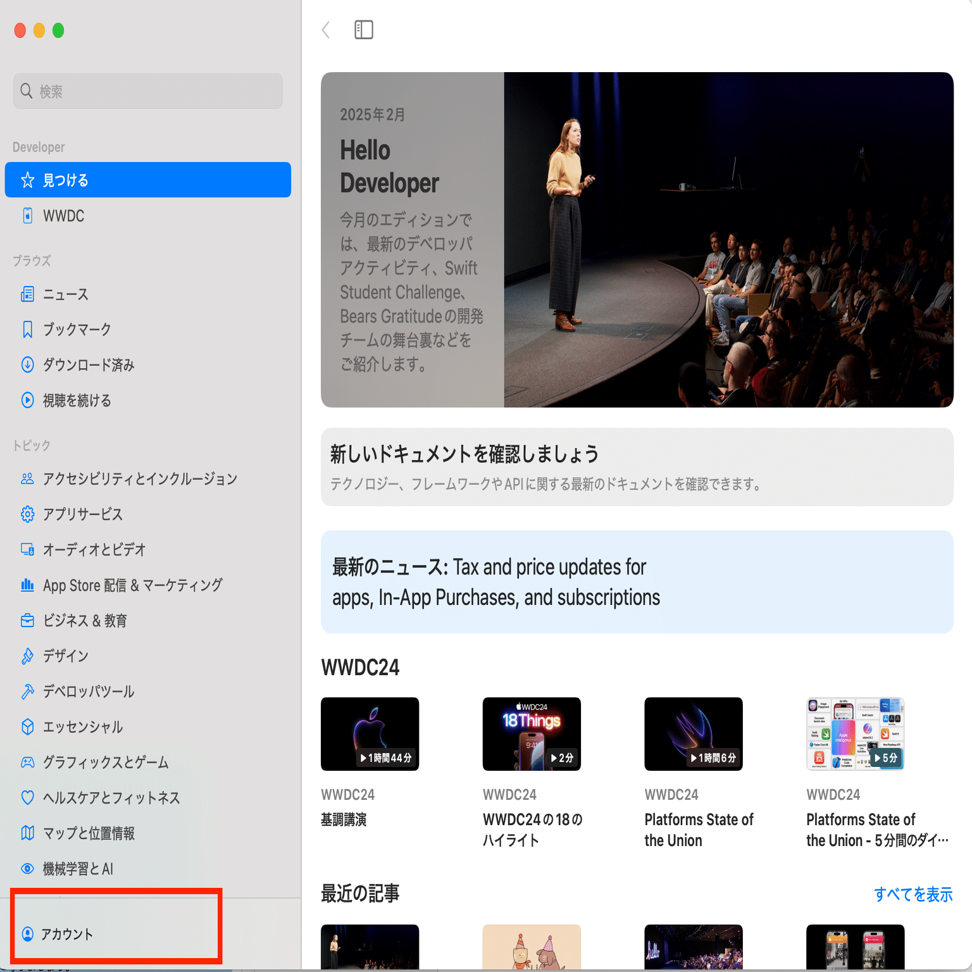Open the Tax and price updates news banner
972x972 pixels.
[636, 581]
